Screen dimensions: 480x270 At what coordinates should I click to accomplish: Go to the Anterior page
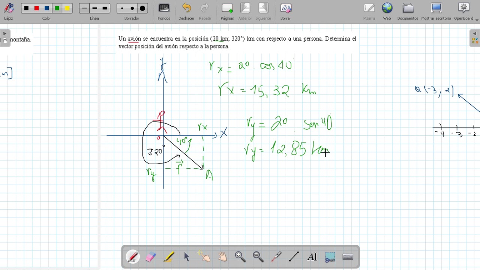245,11
